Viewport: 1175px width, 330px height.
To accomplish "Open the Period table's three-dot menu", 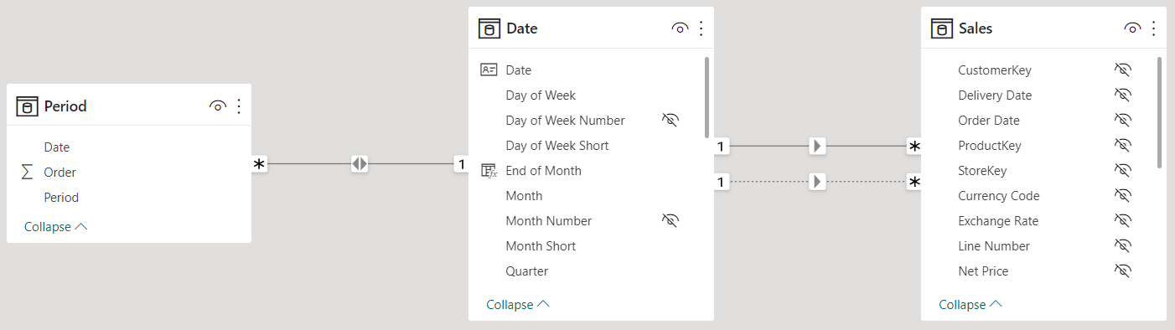I will (239, 106).
